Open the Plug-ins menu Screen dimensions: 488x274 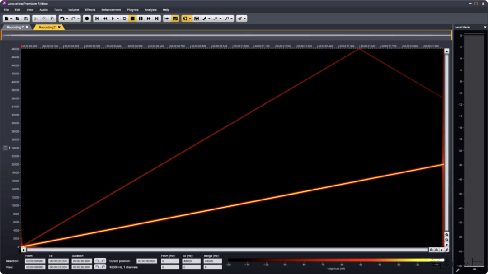click(x=133, y=10)
